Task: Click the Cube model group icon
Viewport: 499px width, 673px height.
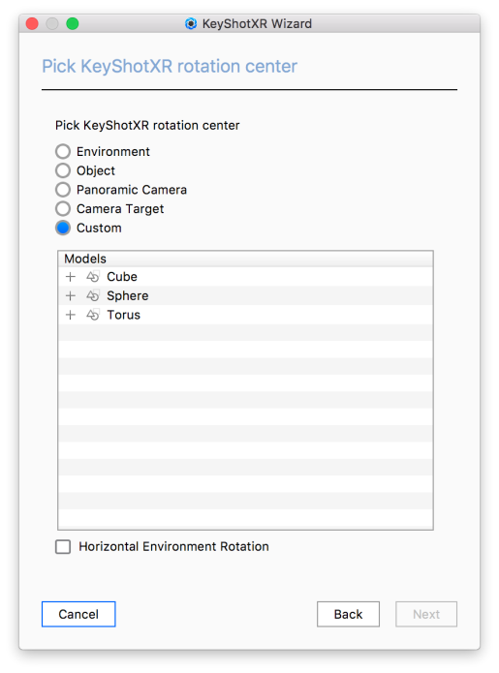Action: [93, 276]
